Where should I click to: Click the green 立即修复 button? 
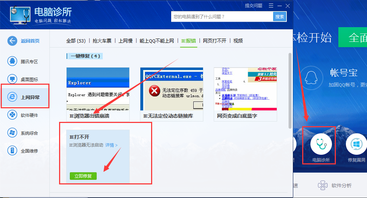click(x=83, y=176)
